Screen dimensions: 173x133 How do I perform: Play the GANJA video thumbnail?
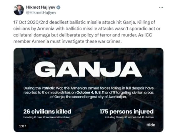pyautogui.click(x=88, y=90)
